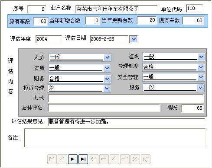This screenshot has height=168, width=212.
Task: Go to the first record in navigator
Action: 52,159
